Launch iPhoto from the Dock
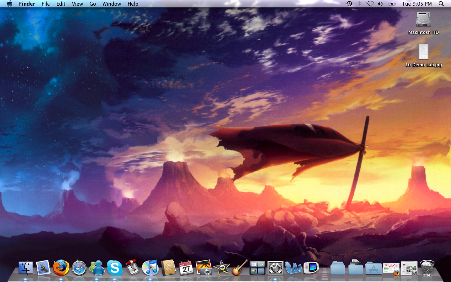Viewport: 451px width, 282px height. point(204,268)
